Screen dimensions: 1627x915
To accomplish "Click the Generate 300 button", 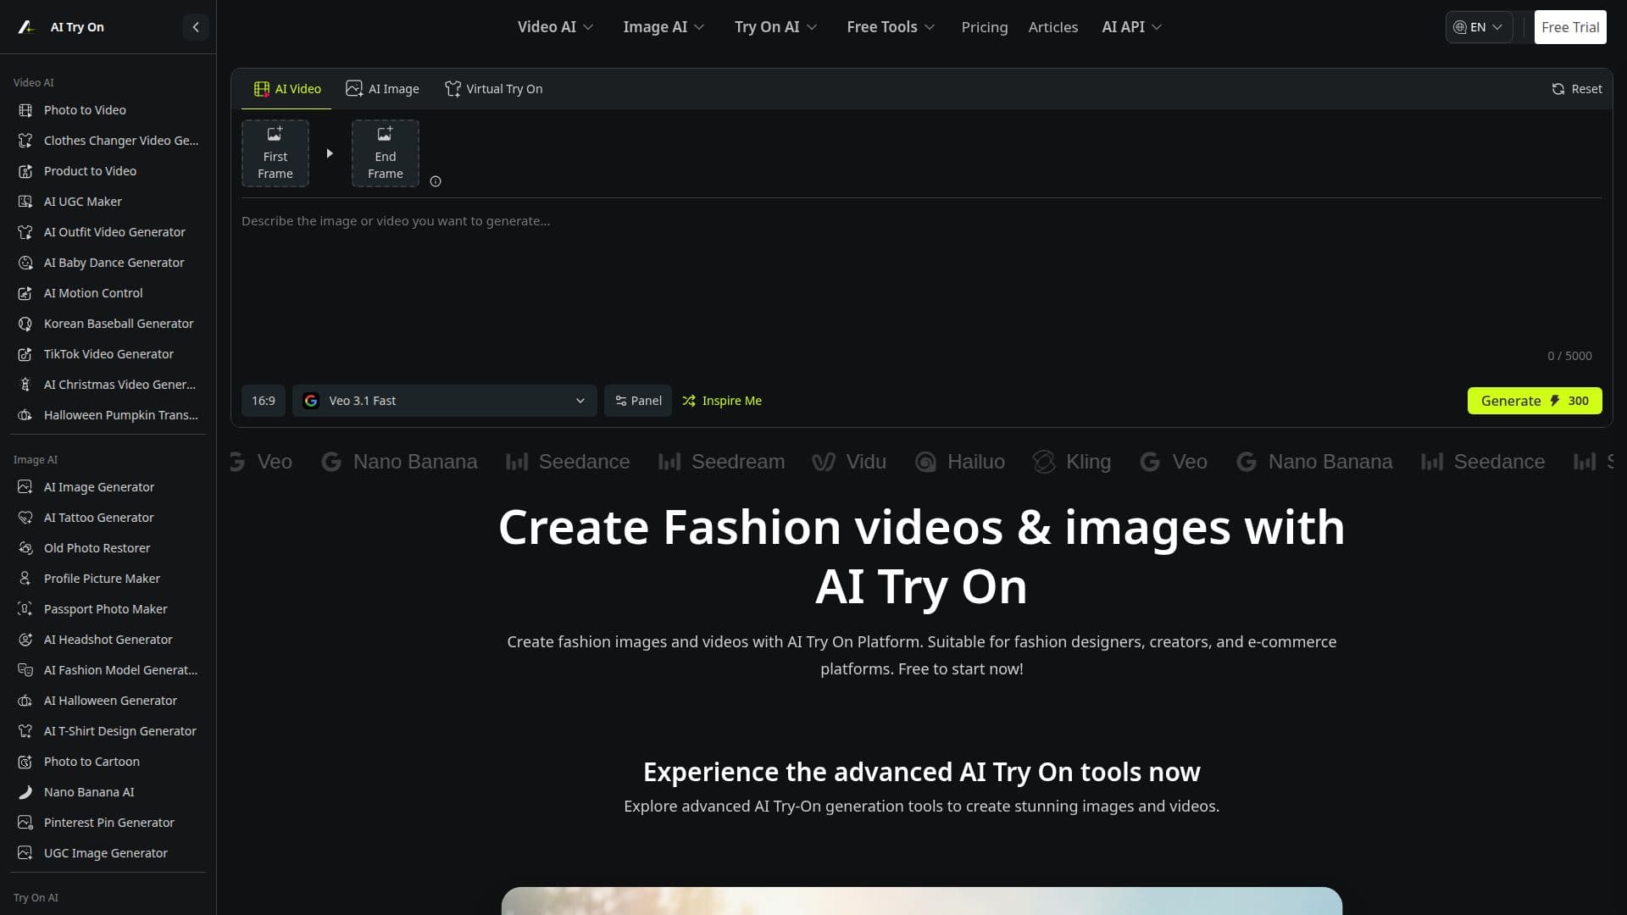I will (x=1535, y=401).
